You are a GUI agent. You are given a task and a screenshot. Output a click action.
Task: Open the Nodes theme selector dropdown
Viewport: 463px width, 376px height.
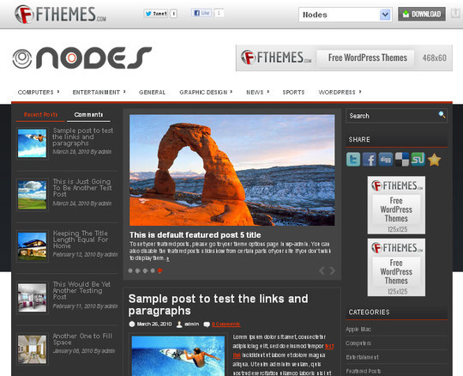tap(346, 15)
